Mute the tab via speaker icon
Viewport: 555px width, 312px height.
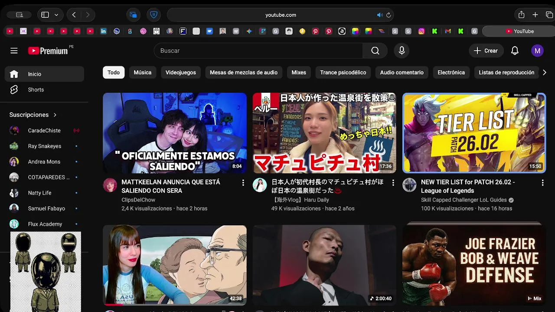pos(380,15)
